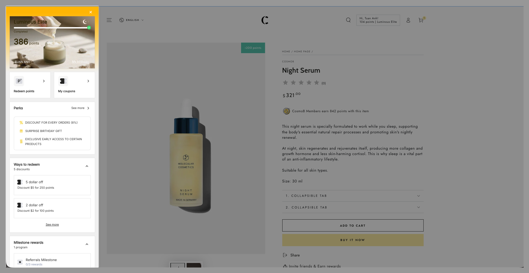Viewport: 529px width, 273px height.
Task: Open the My birthday link
Action: [x=80, y=62]
